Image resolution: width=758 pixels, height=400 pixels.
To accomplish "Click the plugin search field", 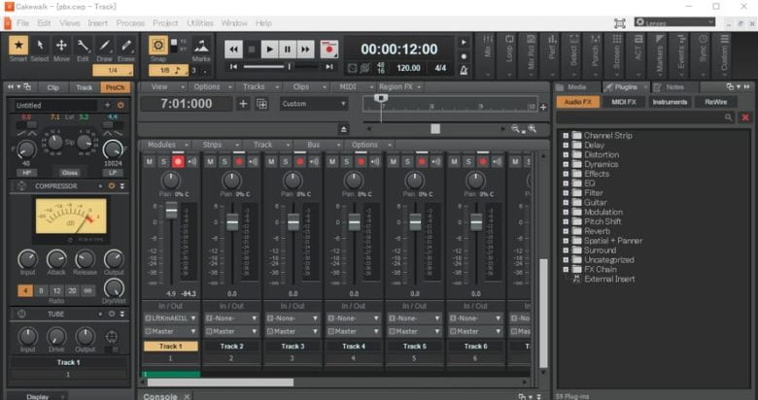I will pyautogui.click(x=645, y=117).
